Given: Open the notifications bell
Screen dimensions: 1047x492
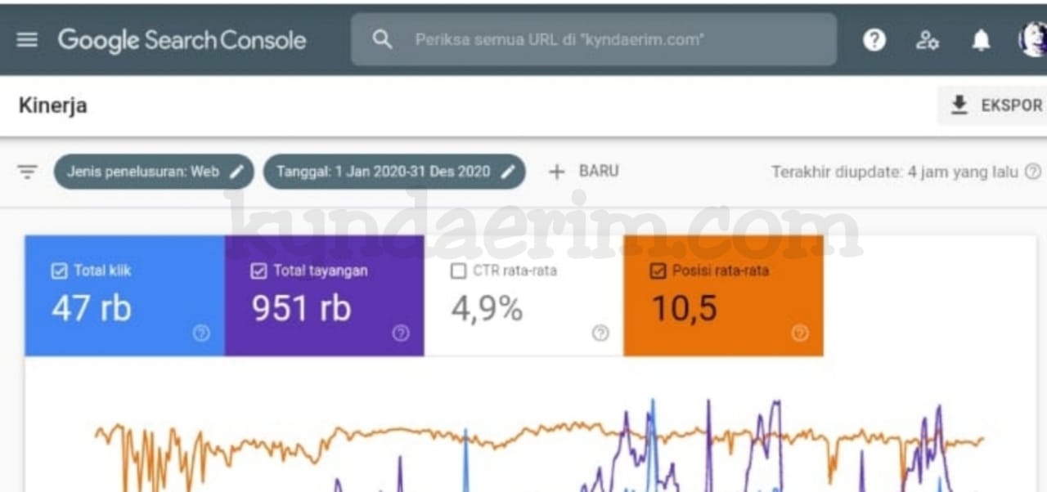Looking at the screenshot, I should pos(981,40).
